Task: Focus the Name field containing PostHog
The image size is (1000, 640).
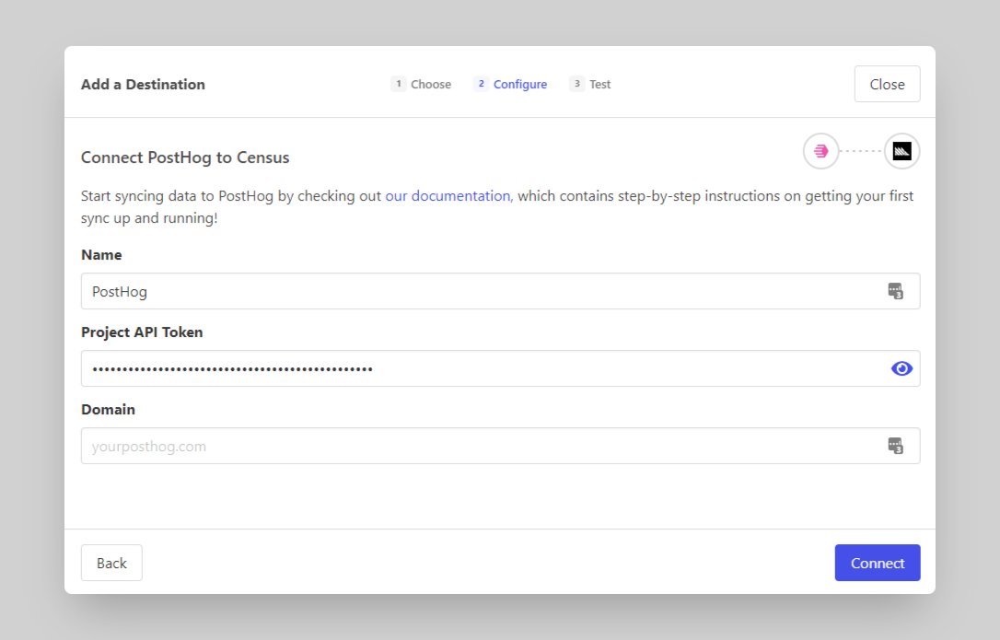Action: (479, 291)
